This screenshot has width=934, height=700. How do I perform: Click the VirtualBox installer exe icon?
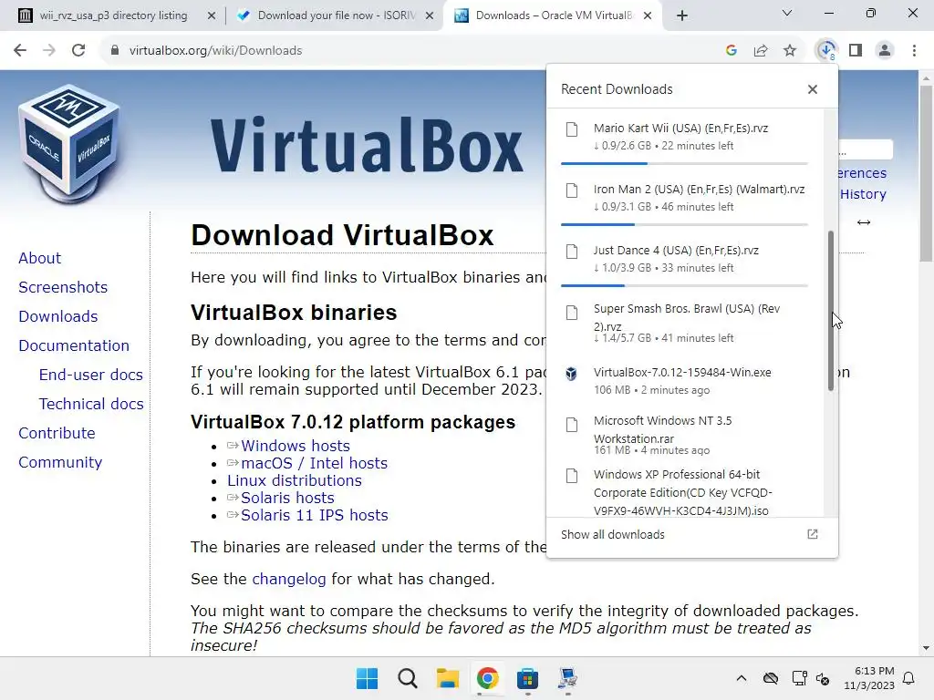[571, 374]
